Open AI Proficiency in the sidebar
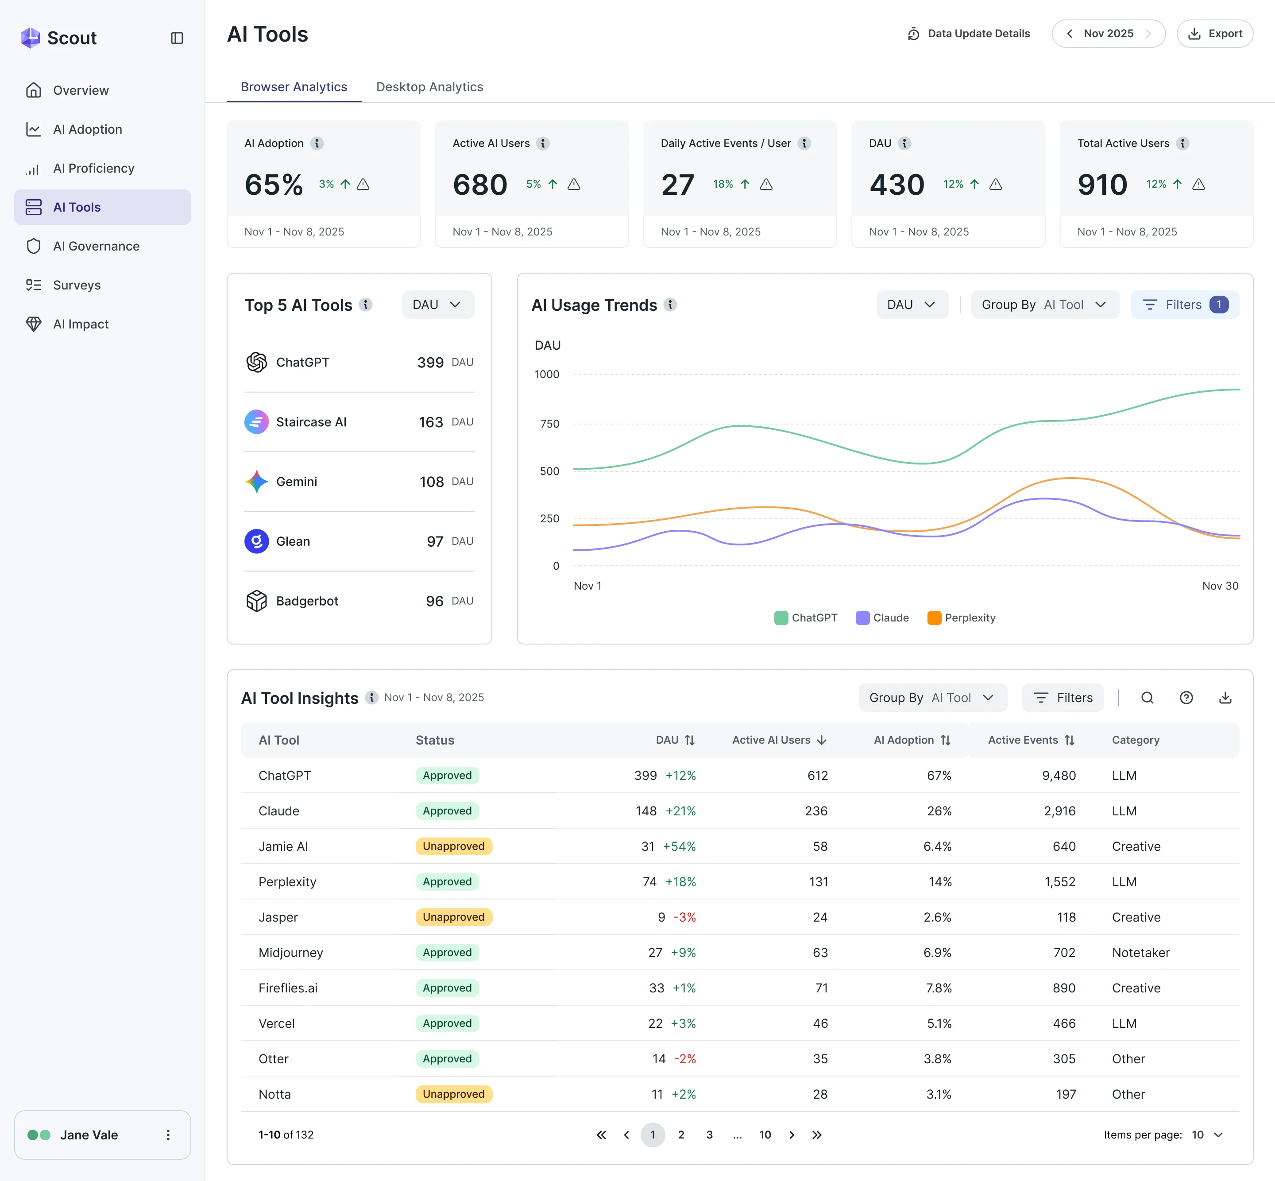Image resolution: width=1275 pixels, height=1181 pixels. click(x=102, y=168)
